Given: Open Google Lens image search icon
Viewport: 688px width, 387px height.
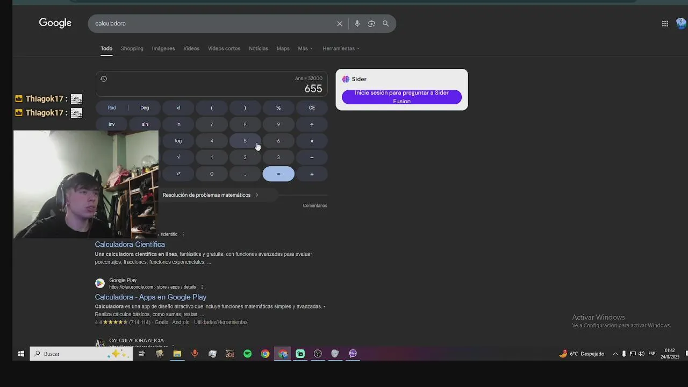Looking at the screenshot, I should (x=371, y=24).
